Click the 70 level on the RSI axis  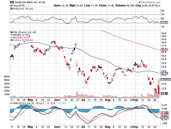click(162, 15)
